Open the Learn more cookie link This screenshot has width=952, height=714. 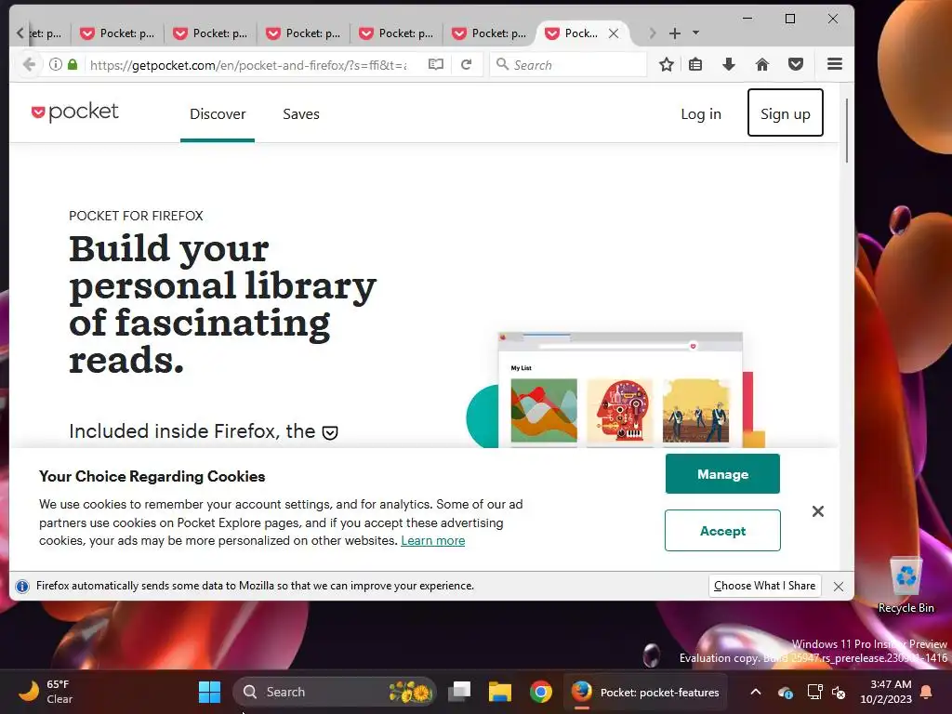(x=433, y=540)
